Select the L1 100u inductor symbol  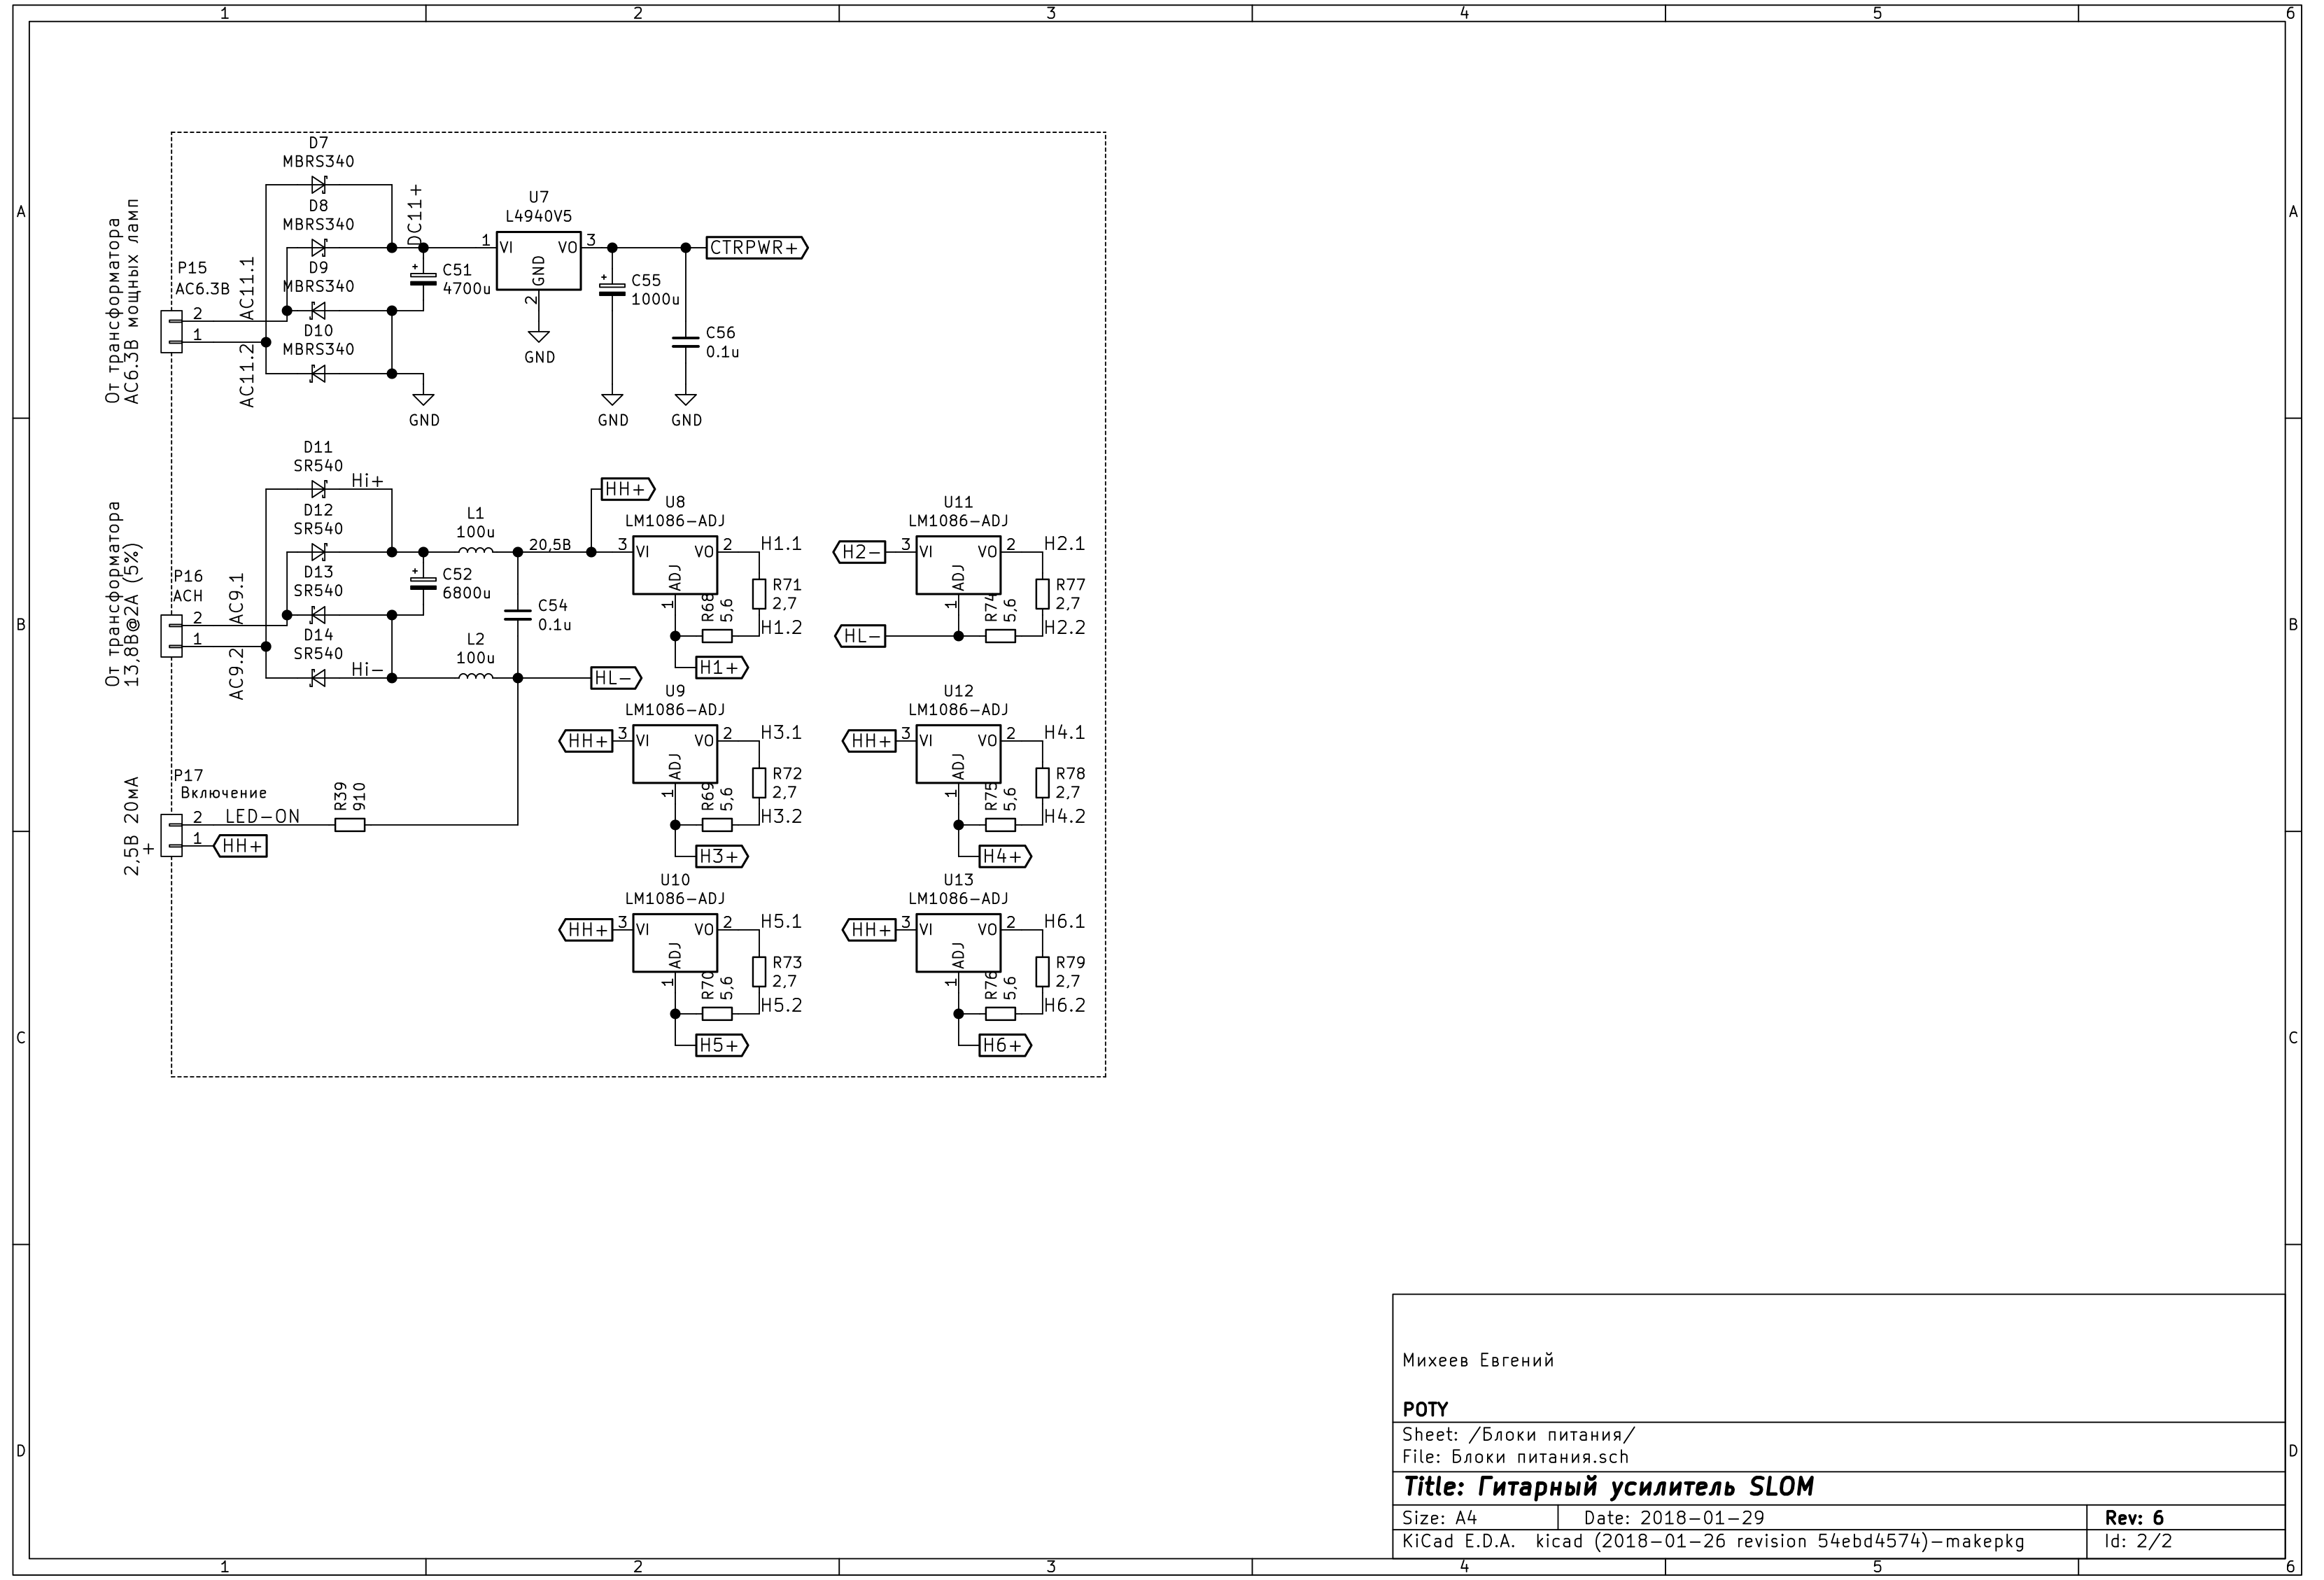tap(475, 551)
